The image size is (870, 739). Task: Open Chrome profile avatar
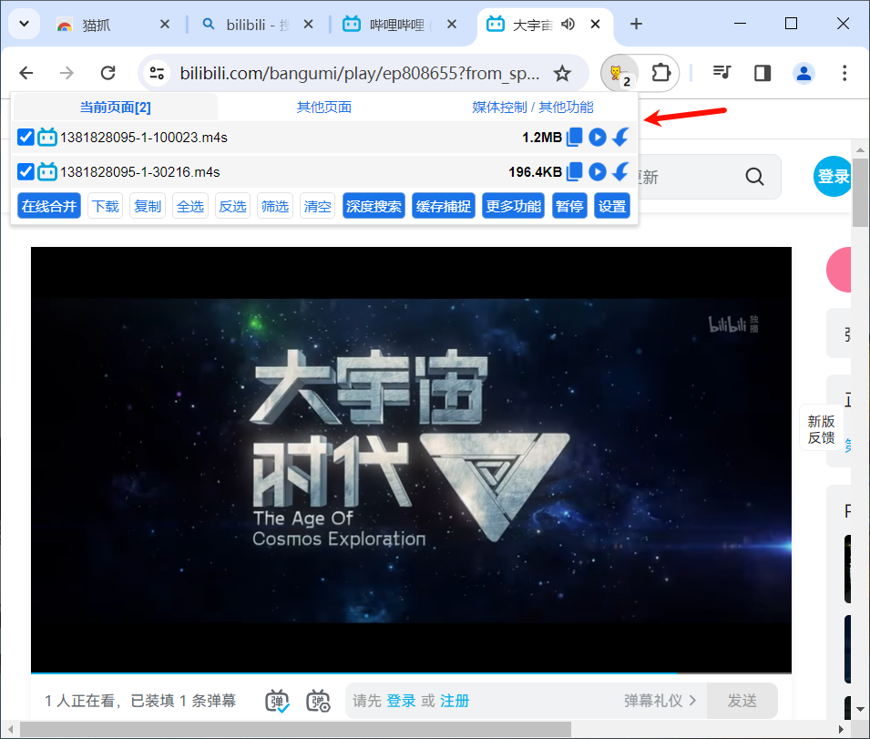pos(803,73)
